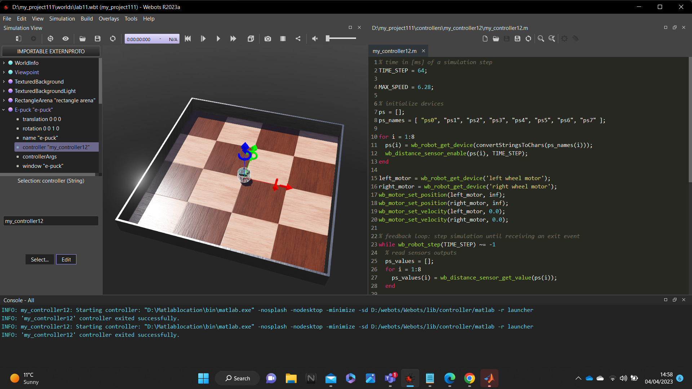This screenshot has width=692, height=389.
Task: Start movie recording of the simulation
Action: pyautogui.click(x=283, y=39)
